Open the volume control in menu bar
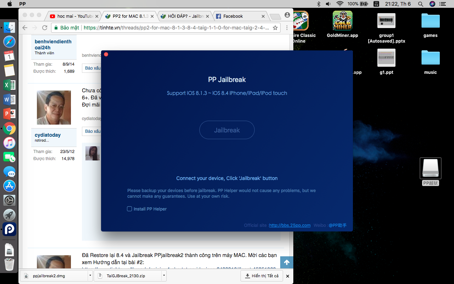 (x=328, y=4)
